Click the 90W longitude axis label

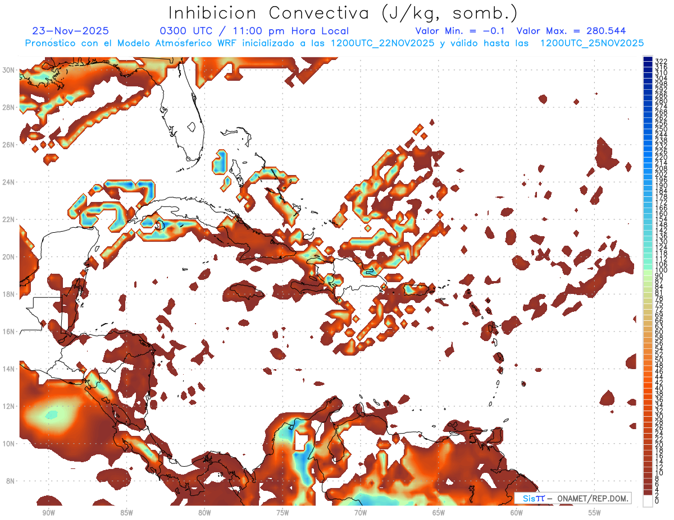(48, 513)
